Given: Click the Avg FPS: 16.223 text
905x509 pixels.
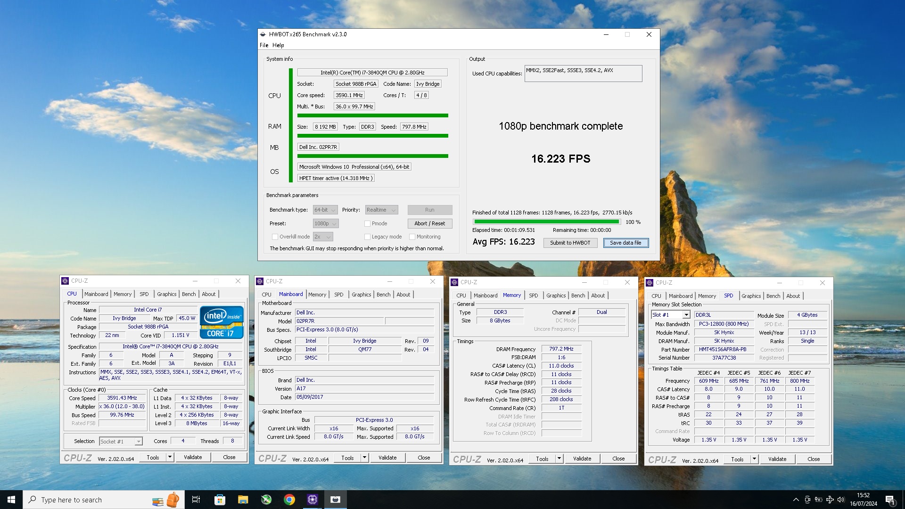Looking at the screenshot, I should point(504,242).
